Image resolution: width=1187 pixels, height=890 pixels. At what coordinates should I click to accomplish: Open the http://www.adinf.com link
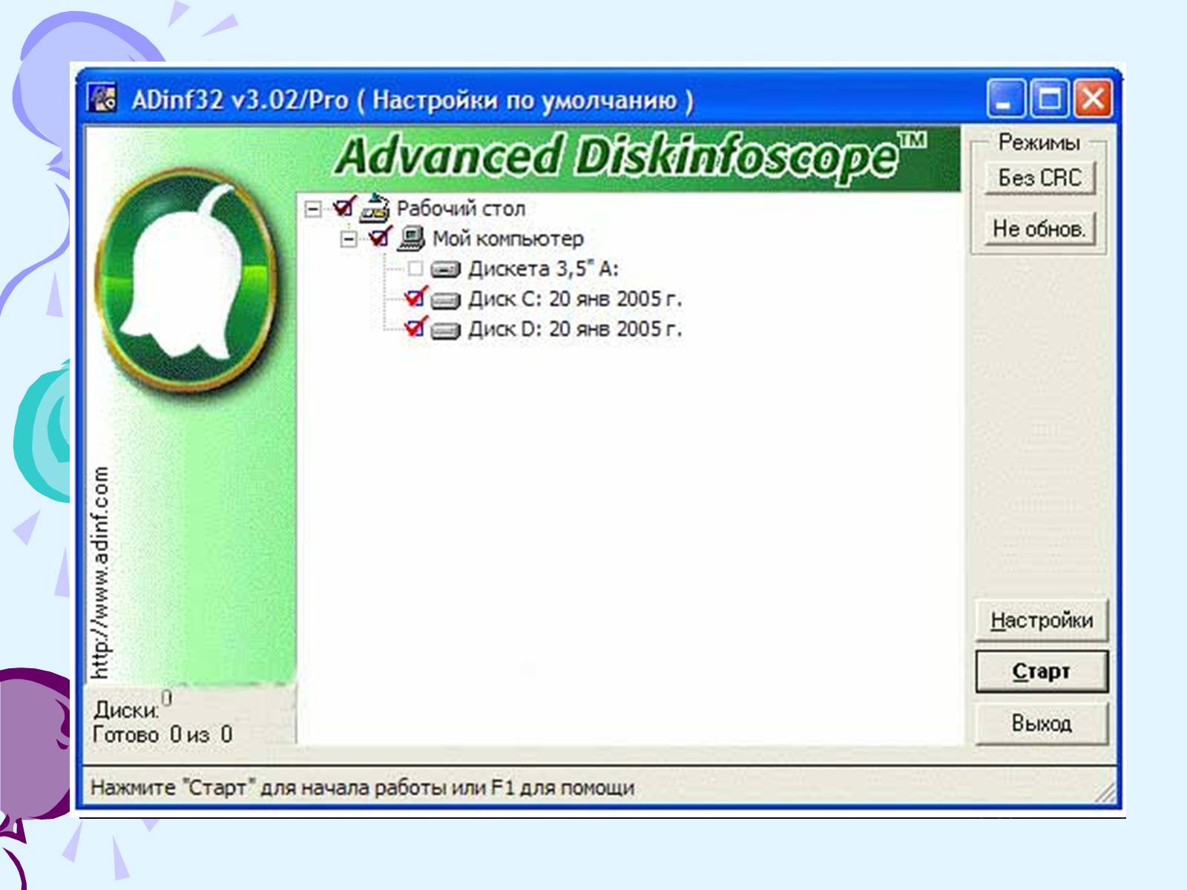100,573
